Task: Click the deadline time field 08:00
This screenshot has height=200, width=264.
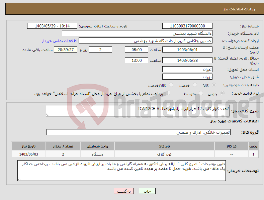Action: pos(137,49)
